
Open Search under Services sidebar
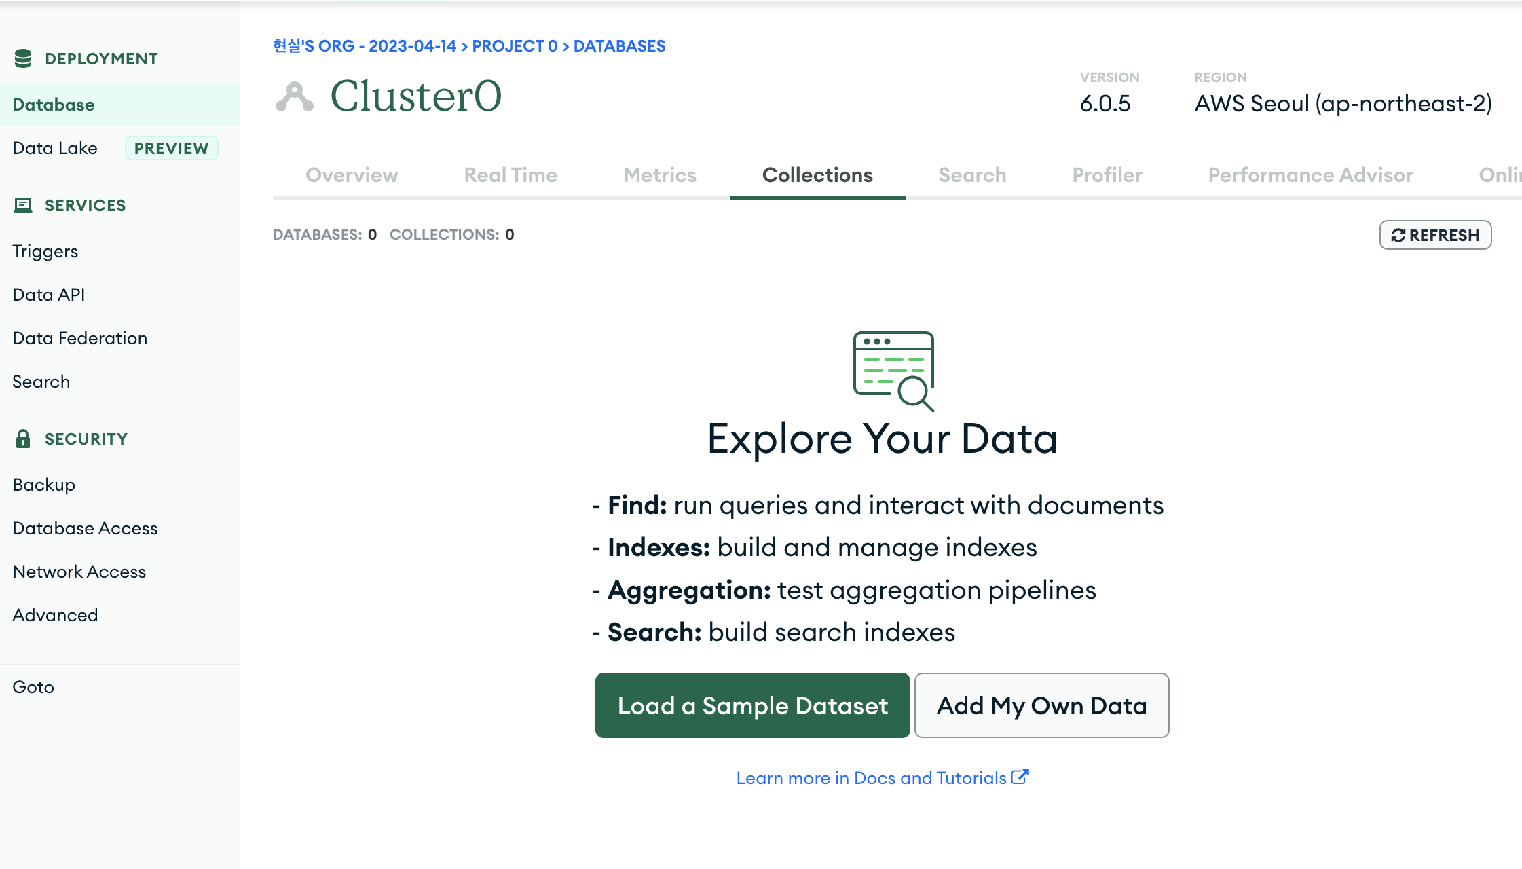pos(41,382)
